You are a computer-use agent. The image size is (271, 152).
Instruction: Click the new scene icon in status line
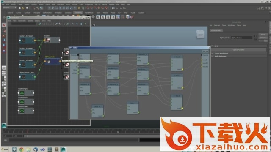[20, 8]
